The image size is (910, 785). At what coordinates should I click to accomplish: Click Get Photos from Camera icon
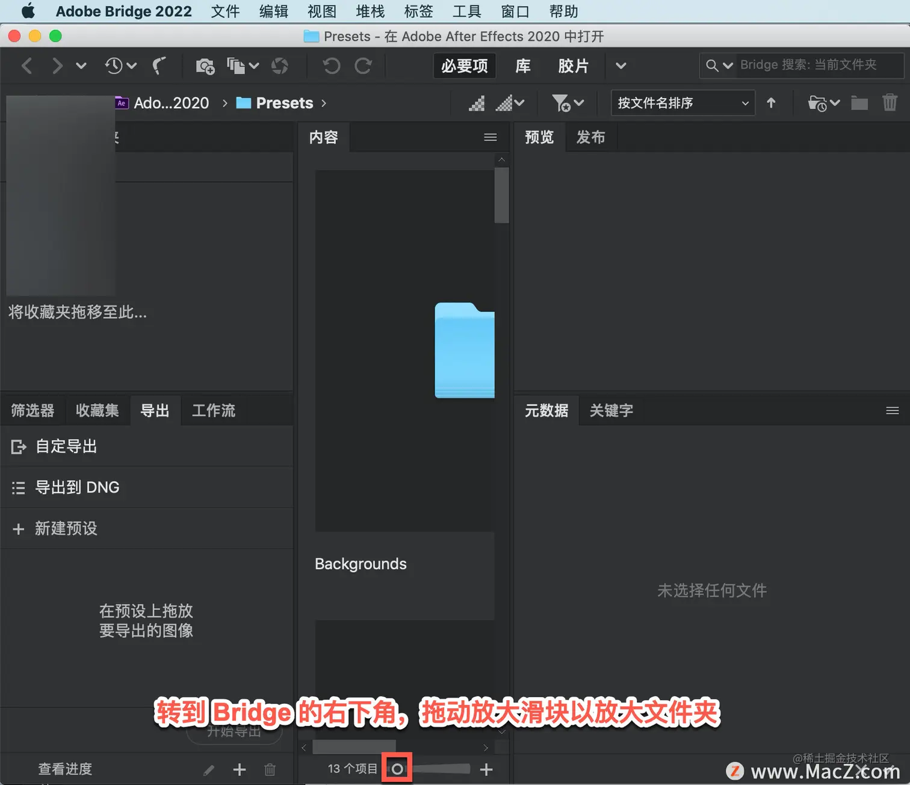pyautogui.click(x=205, y=66)
